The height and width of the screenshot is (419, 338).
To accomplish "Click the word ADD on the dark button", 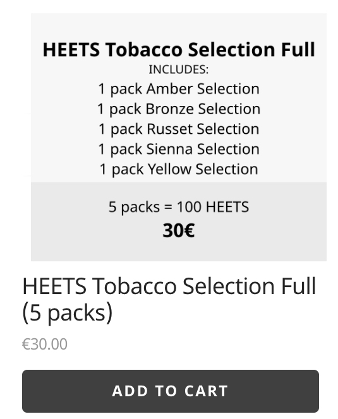I will (130, 391).
